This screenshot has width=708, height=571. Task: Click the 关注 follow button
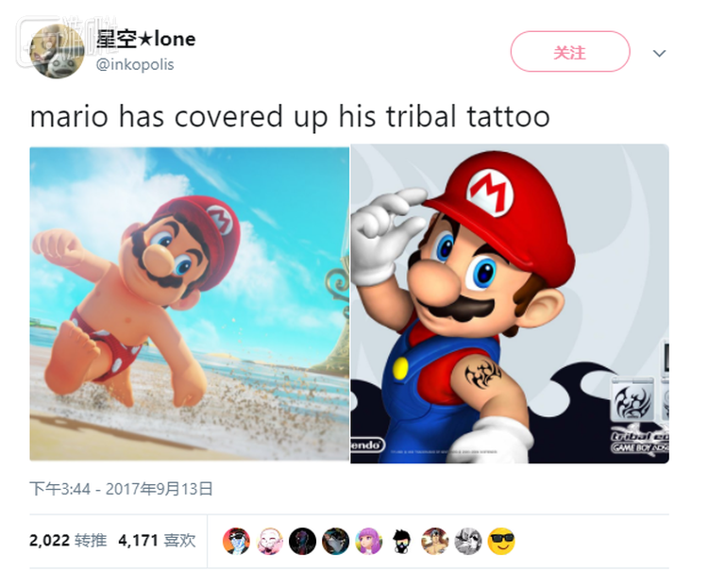pyautogui.click(x=570, y=52)
